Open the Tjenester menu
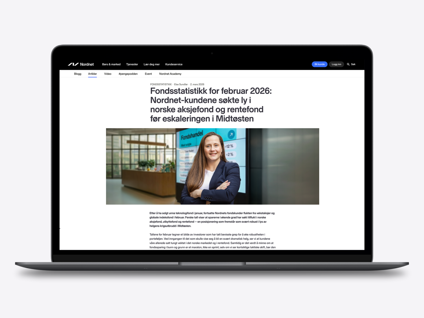Viewport: 424px width, 318px height. click(132, 64)
